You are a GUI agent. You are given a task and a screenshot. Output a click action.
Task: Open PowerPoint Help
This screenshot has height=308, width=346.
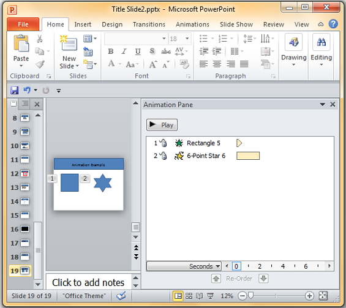tap(333, 24)
